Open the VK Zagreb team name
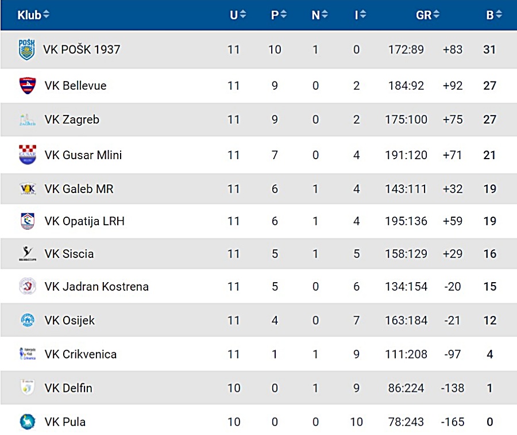 click(72, 120)
